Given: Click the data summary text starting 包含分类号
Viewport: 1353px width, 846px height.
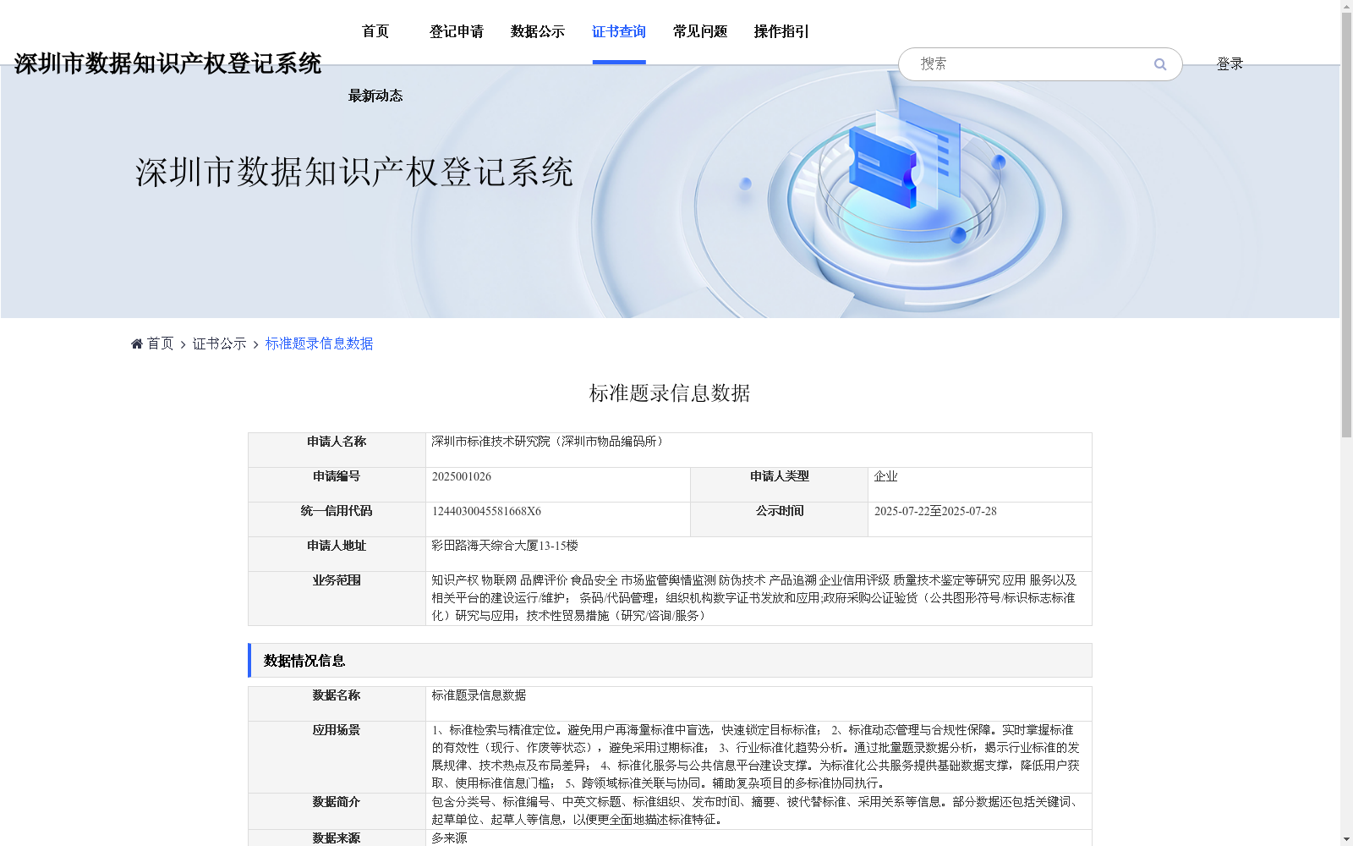Looking at the screenshot, I should click(x=756, y=810).
